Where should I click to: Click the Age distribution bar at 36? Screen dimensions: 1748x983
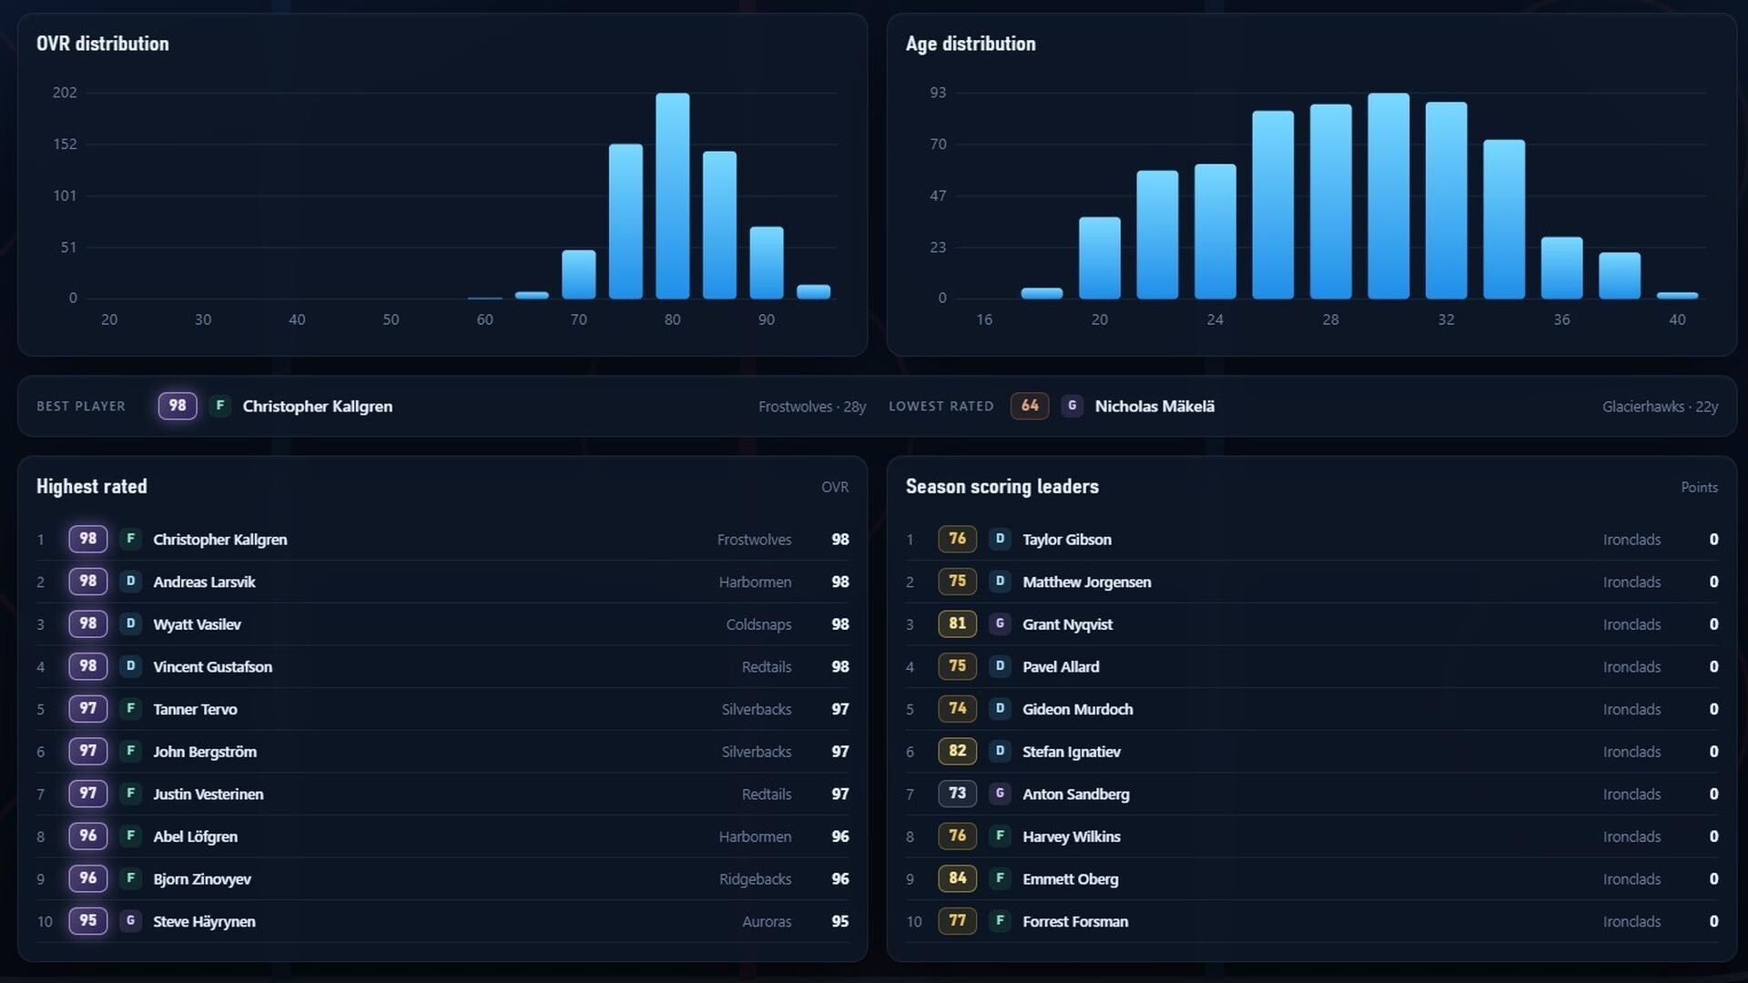1562,268
